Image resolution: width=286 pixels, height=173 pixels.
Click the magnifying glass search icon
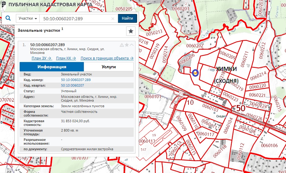[8, 18]
